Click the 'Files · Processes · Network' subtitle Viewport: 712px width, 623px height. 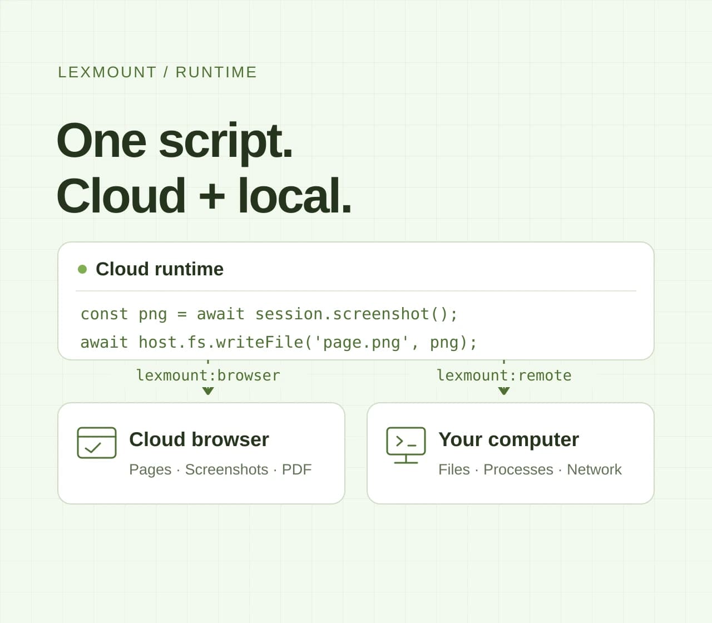point(530,469)
